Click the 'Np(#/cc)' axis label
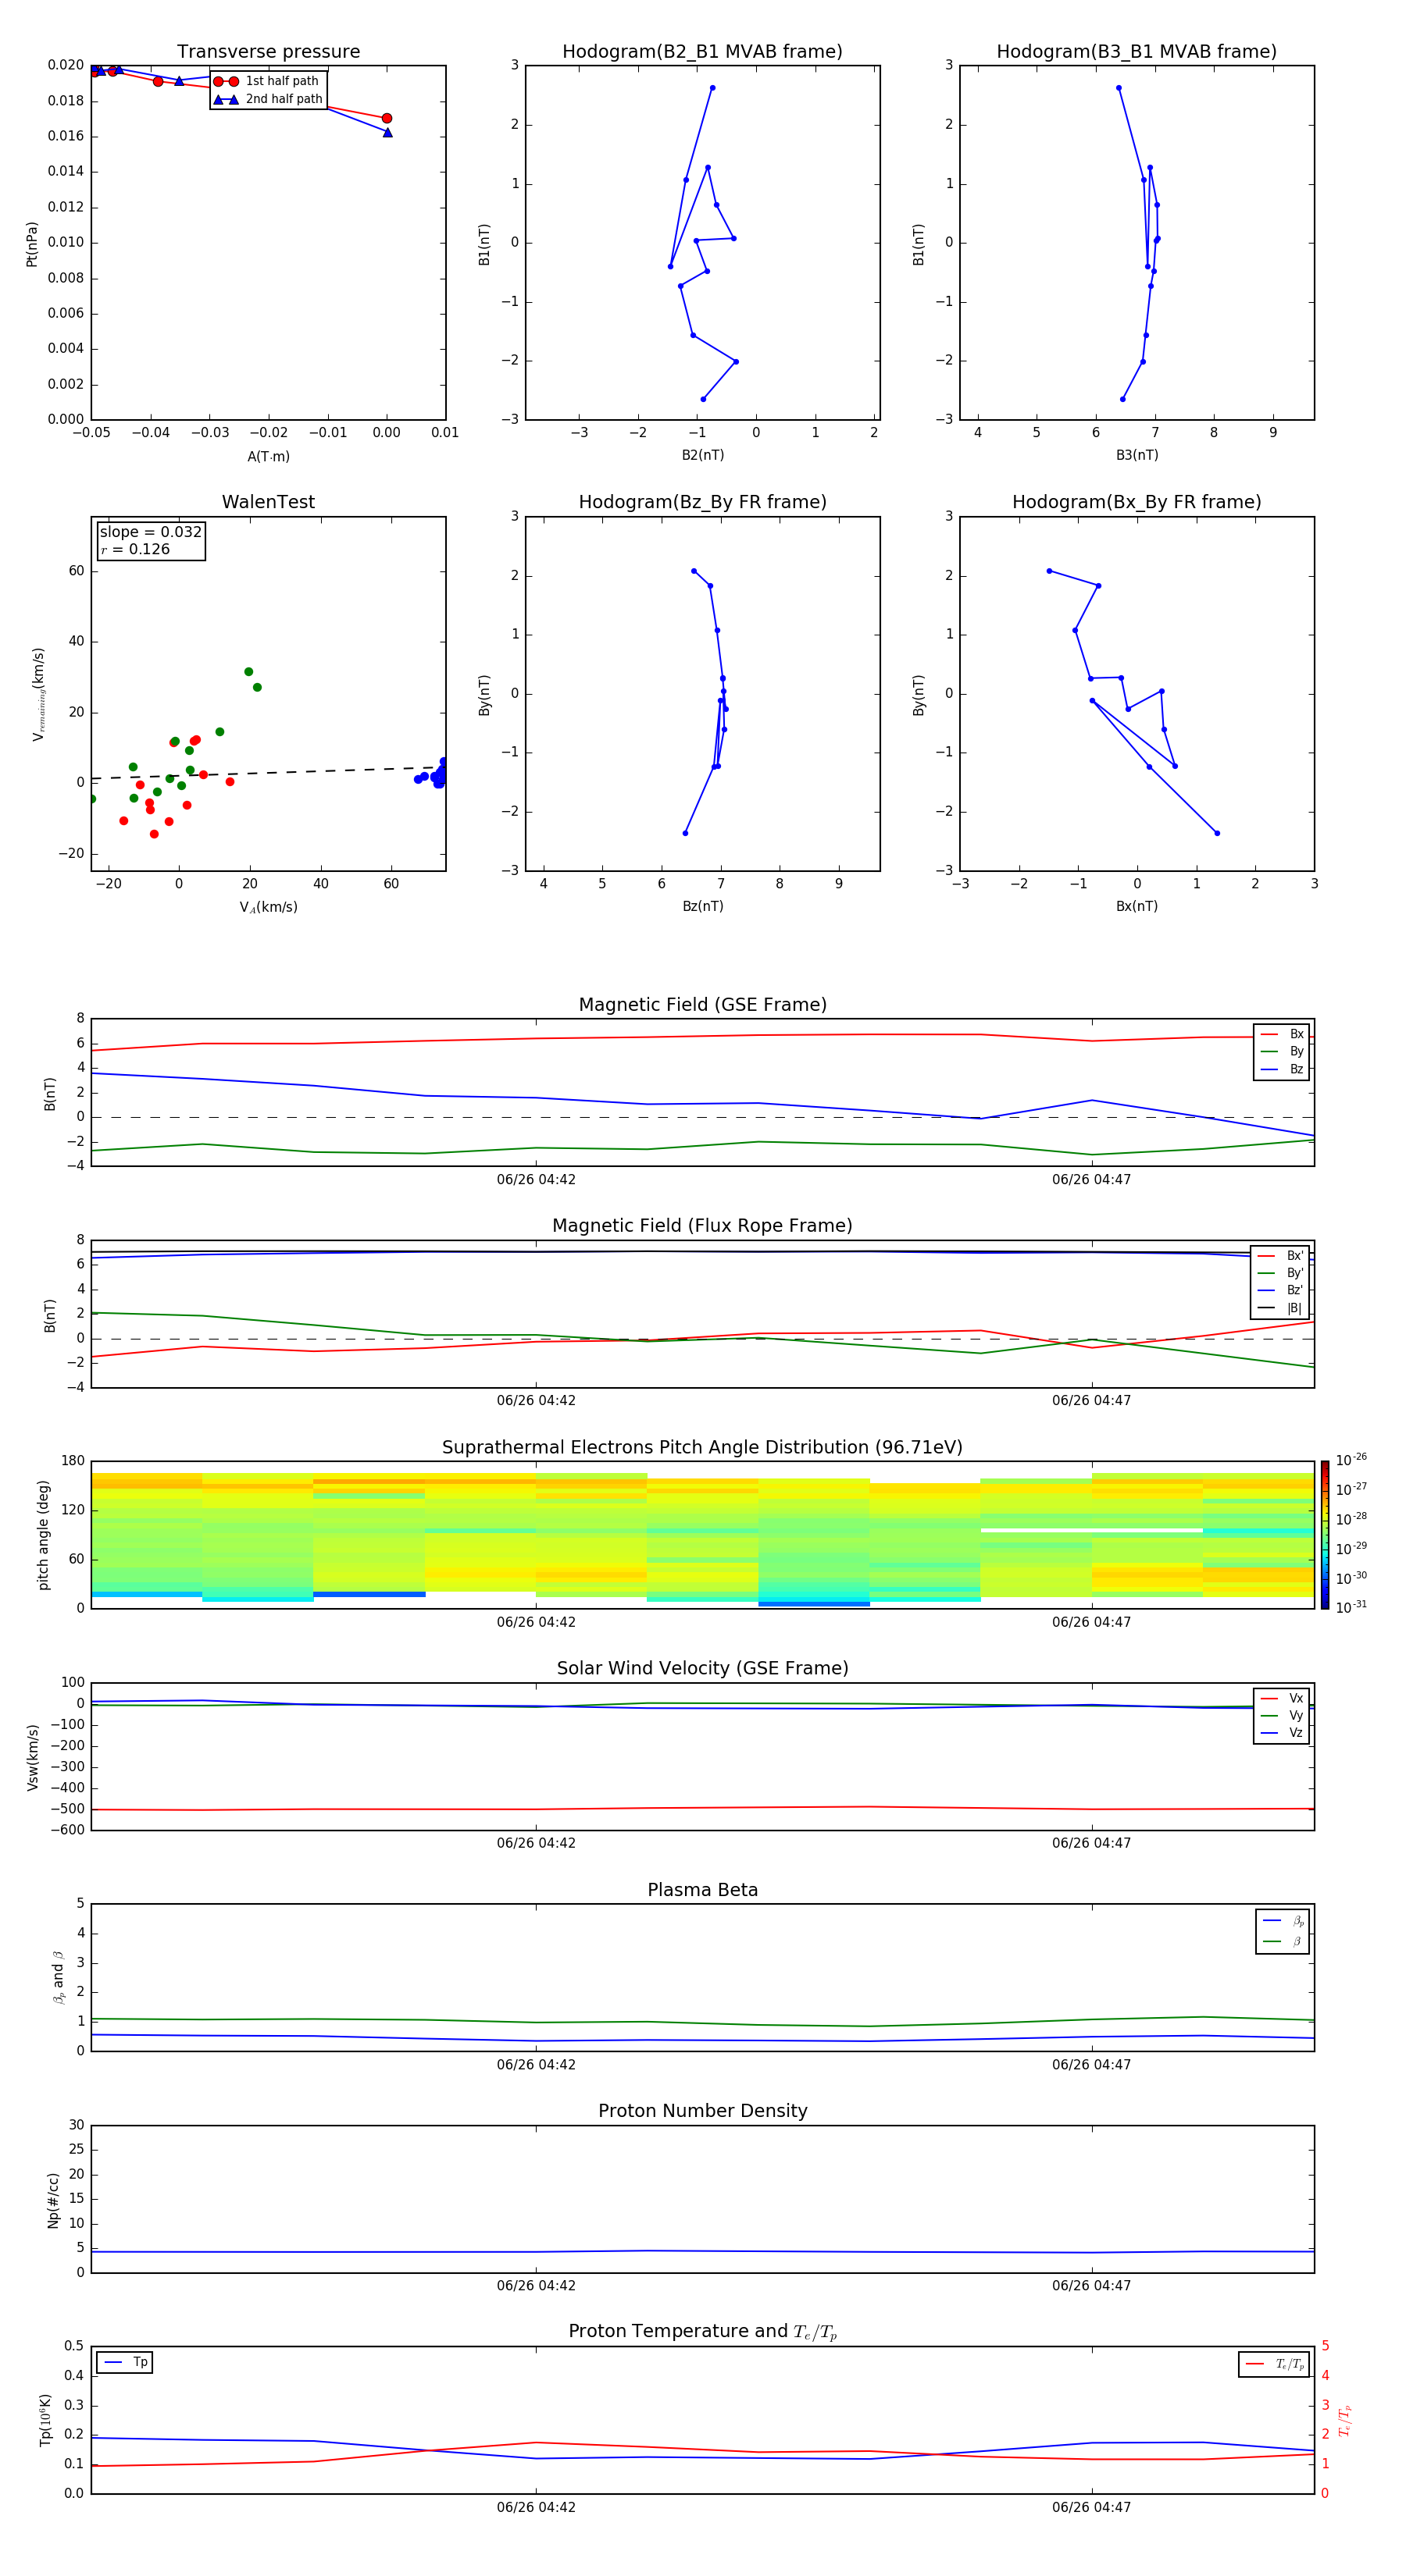The width and height of the screenshot is (1406, 2576). (x=53, y=2199)
